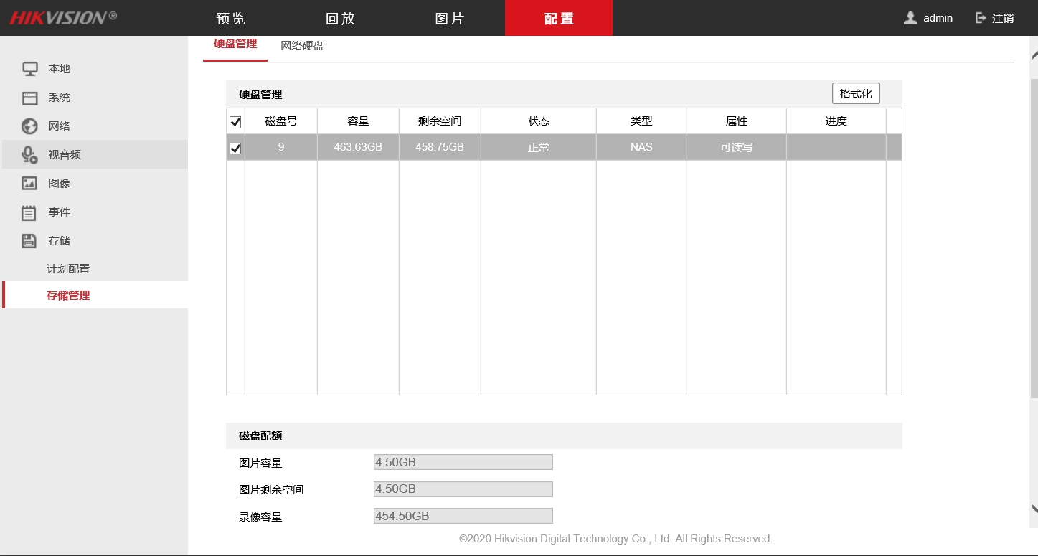Click the 463.63GB capacity cell
The width and height of the screenshot is (1038, 556).
(x=358, y=147)
